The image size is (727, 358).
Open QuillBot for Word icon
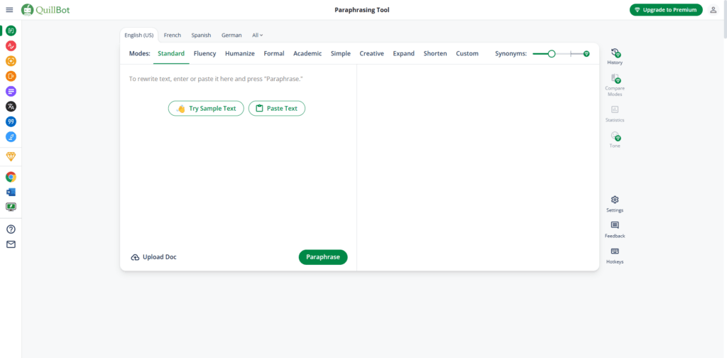click(x=11, y=192)
